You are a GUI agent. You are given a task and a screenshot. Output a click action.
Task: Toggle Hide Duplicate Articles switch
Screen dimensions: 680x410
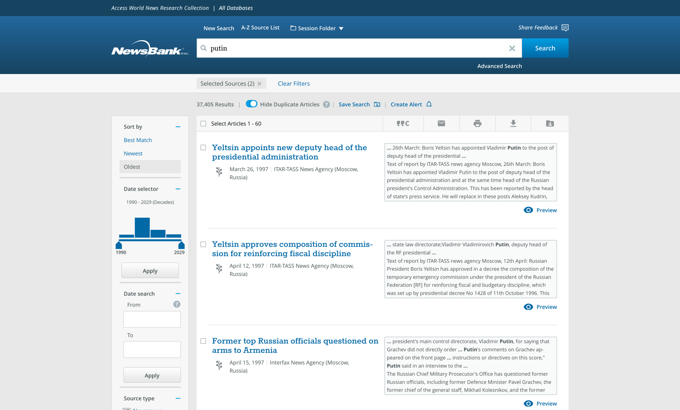251,104
